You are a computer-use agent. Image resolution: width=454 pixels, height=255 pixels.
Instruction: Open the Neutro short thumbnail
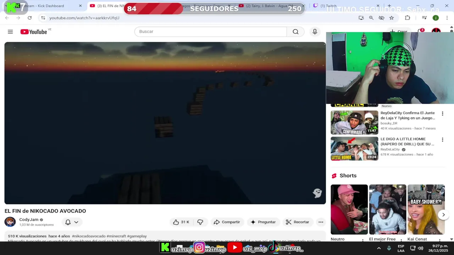point(349,209)
